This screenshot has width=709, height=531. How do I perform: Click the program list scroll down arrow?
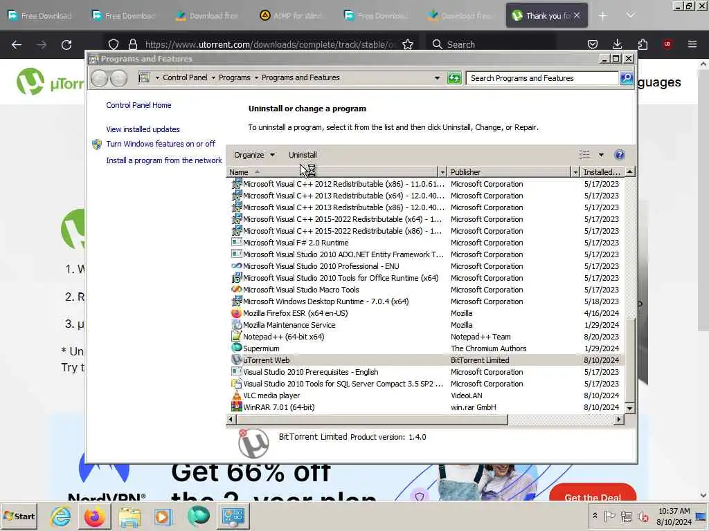point(629,408)
